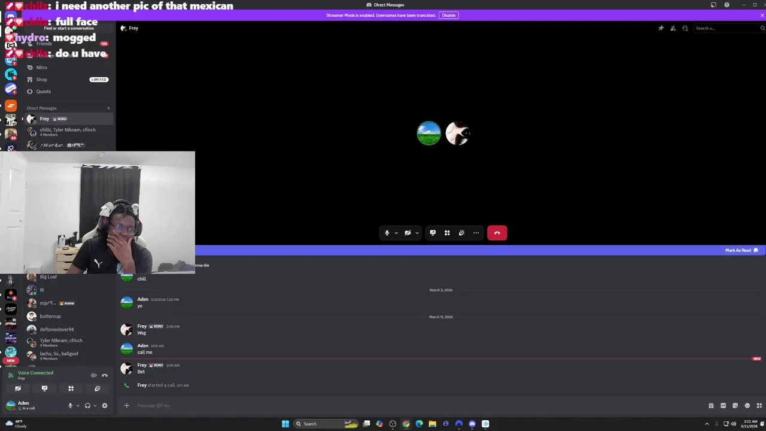766x431 pixels.
Task: Create a new DM with plus icon
Action: coord(108,108)
